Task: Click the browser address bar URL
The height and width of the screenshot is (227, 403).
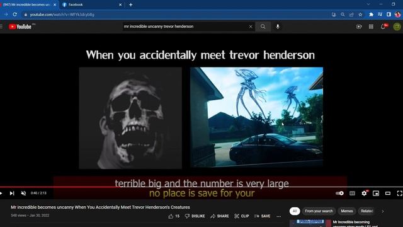Action: (x=62, y=15)
